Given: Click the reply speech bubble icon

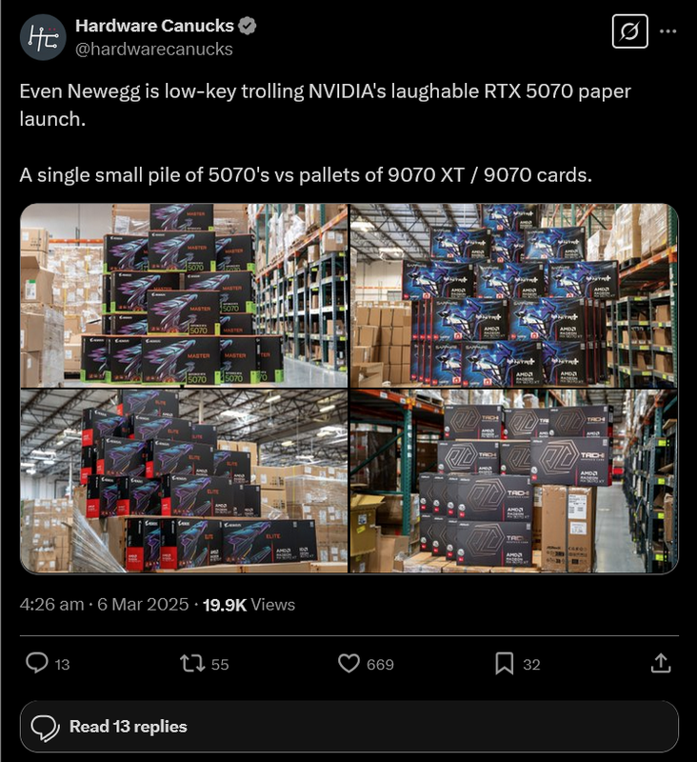Looking at the screenshot, I should pos(37,663).
